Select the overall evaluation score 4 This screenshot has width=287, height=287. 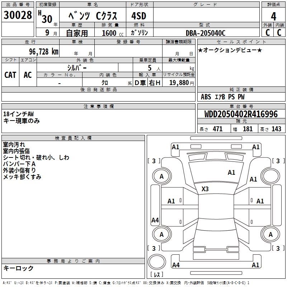click(x=273, y=16)
